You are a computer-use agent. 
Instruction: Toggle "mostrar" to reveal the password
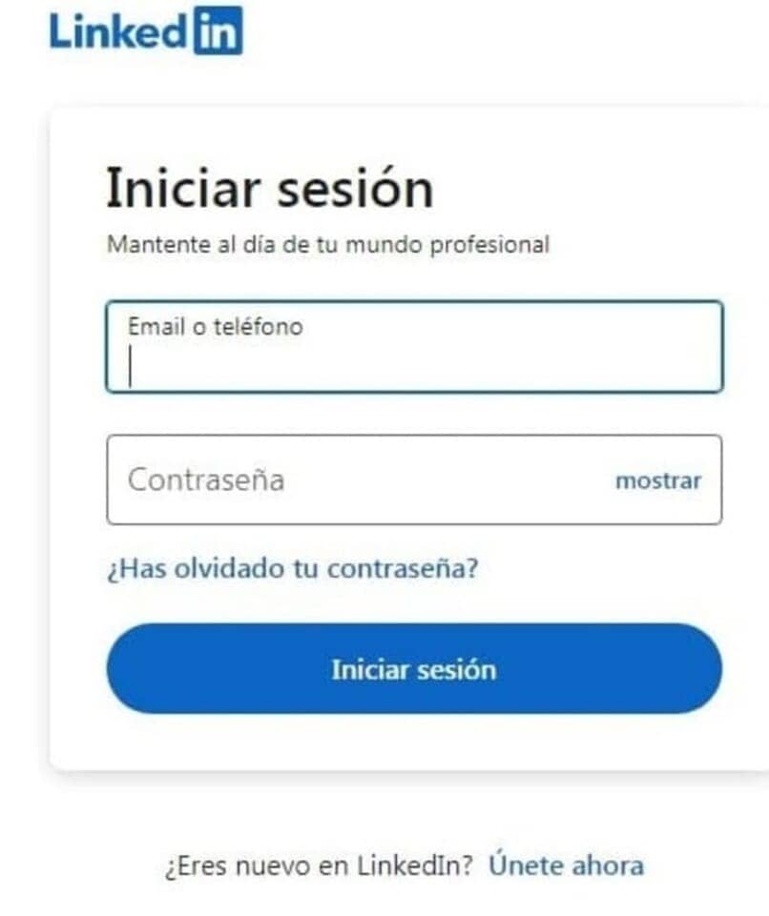coord(657,480)
